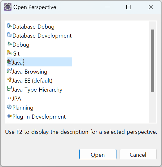This screenshot has height=167, width=162.
Task: Click the Java Type Hierarchy icon
Action: click(9, 89)
